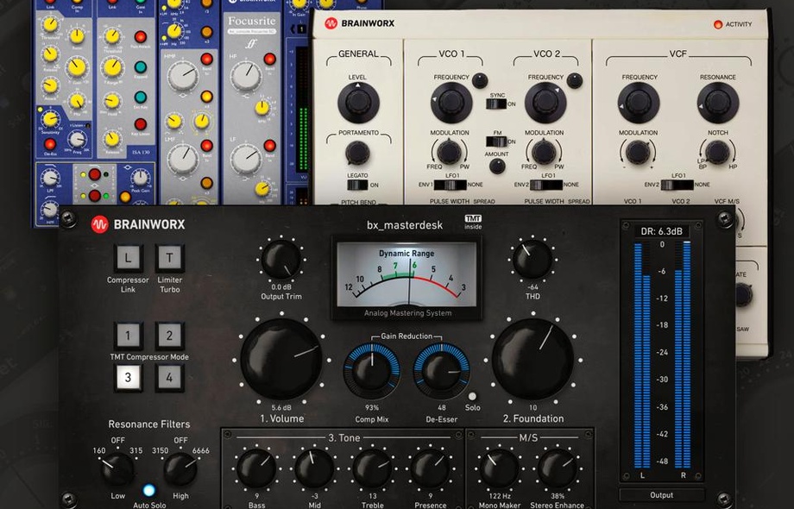Click the VCF Frequency knob
This screenshot has height=509, width=794.
coord(639,103)
